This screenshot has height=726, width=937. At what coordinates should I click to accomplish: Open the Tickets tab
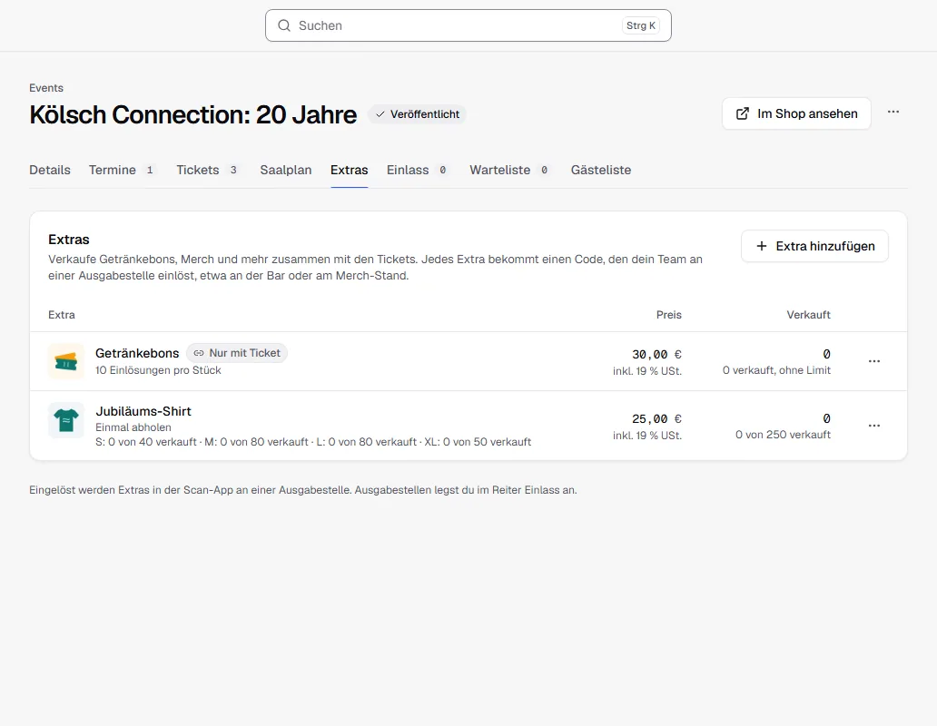208,171
